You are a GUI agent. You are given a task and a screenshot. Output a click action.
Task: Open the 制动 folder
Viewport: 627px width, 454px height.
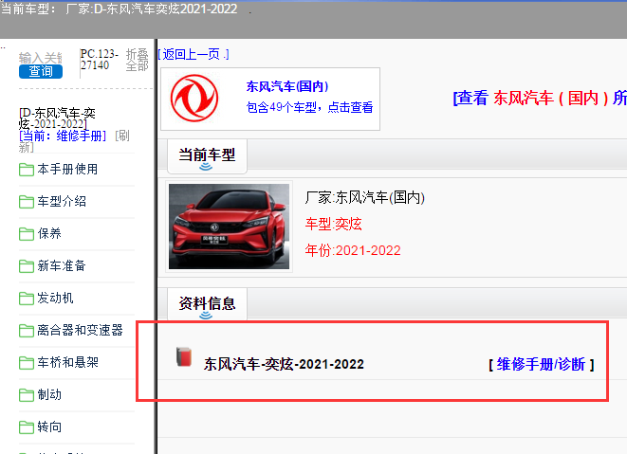[49, 395]
